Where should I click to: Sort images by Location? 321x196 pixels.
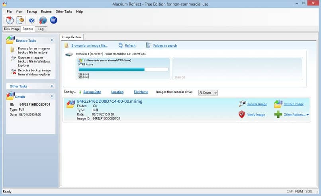pos(117,92)
